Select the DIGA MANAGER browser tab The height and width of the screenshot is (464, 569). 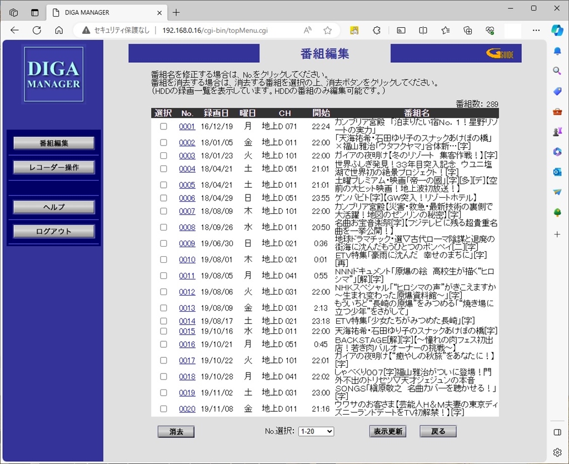(107, 13)
